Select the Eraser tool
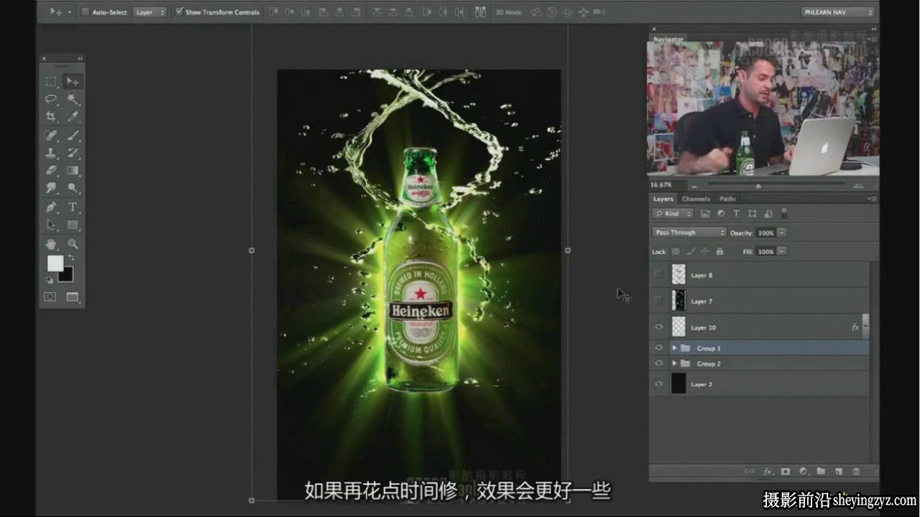920x517 pixels. [x=51, y=170]
